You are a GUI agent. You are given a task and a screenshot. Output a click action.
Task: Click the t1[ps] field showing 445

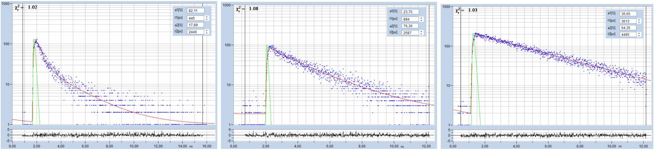coord(195,18)
